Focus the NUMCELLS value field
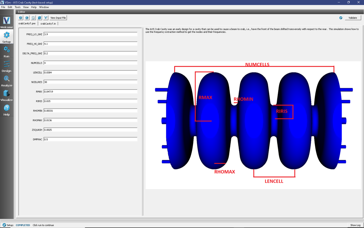The image size is (364, 228). (90, 63)
